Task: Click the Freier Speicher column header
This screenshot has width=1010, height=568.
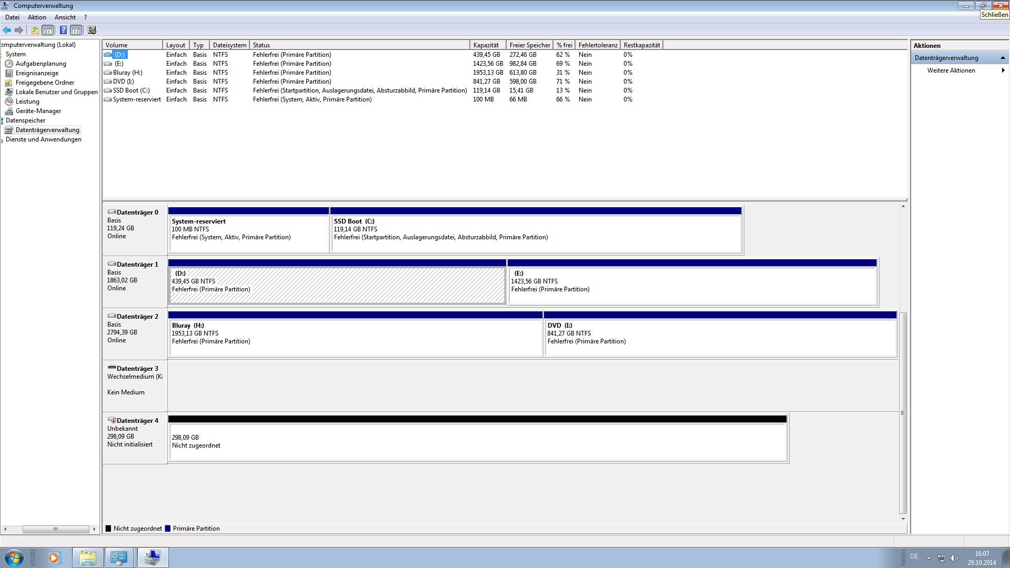Action: point(529,45)
